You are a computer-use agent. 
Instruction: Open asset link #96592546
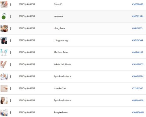(138, 16)
